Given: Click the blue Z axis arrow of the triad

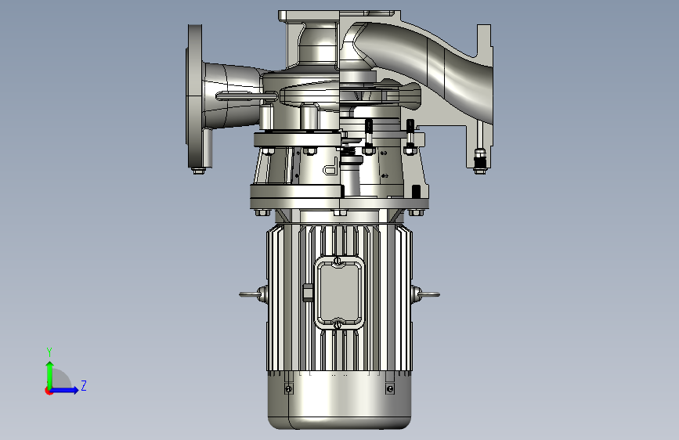Looking at the screenshot, I should click(64, 390).
